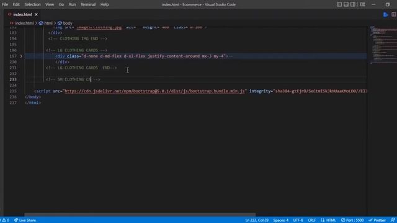Click 'LG CLOTHING CARDS END' comment

(x=81, y=68)
